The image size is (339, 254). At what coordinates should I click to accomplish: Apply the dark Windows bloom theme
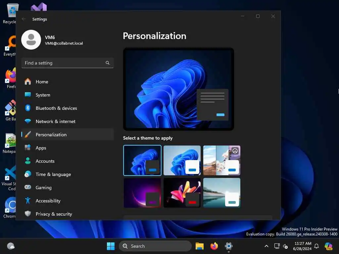point(142,160)
